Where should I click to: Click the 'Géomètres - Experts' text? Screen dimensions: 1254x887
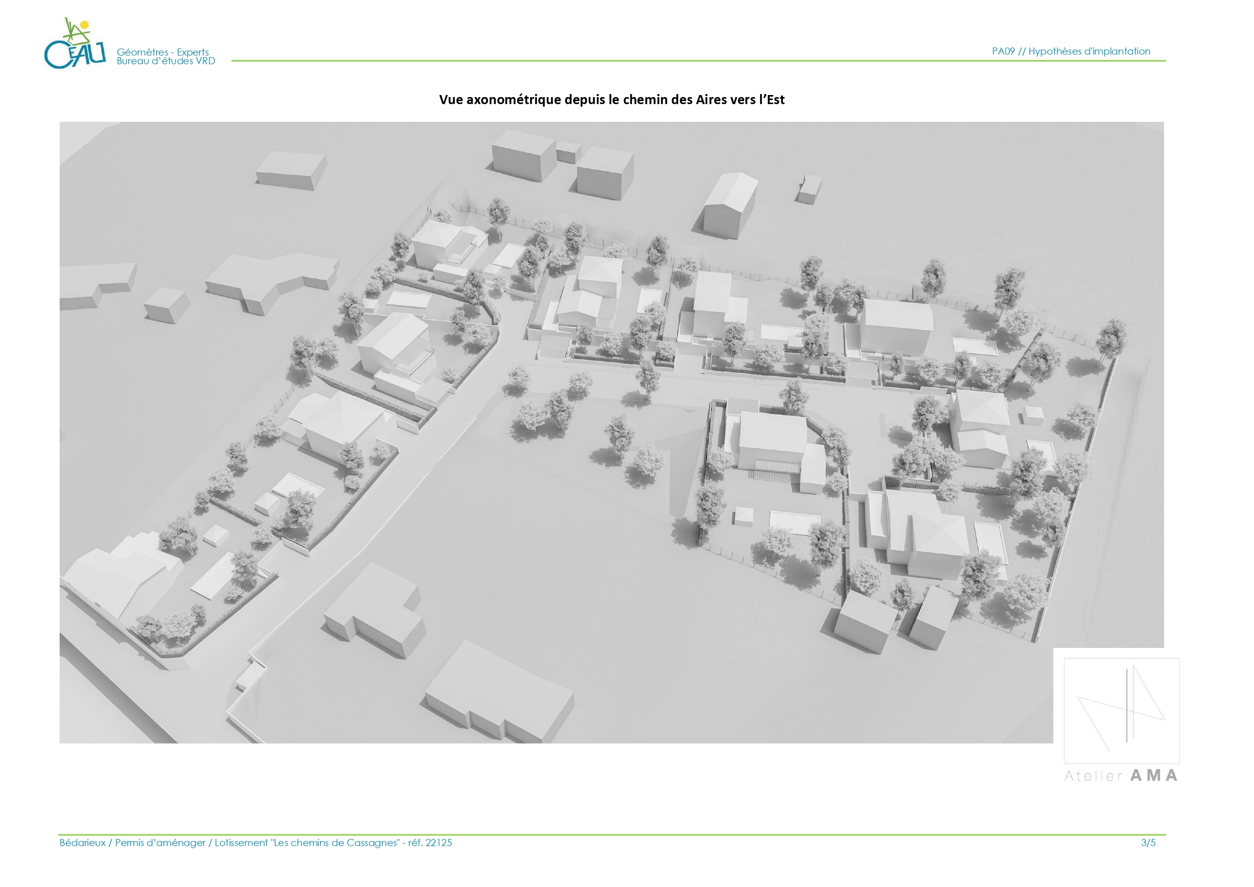coord(162,52)
